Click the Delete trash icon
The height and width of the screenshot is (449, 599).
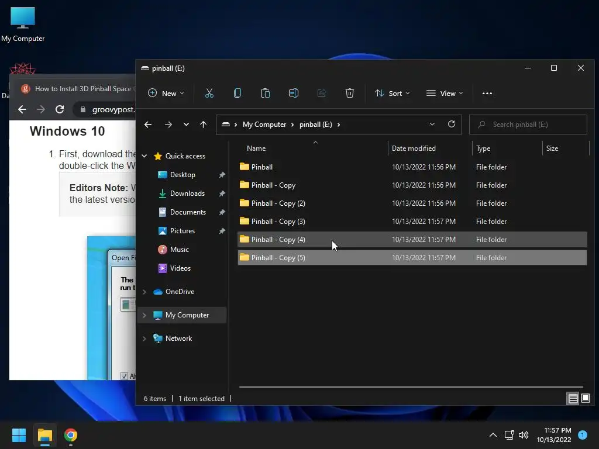coord(350,93)
